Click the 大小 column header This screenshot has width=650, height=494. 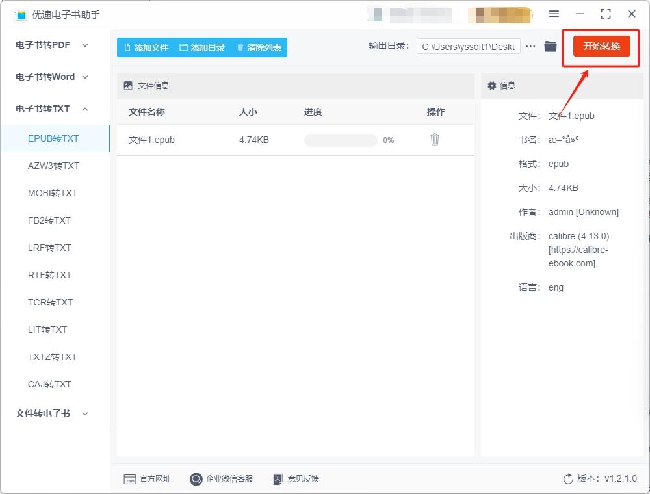click(x=248, y=112)
